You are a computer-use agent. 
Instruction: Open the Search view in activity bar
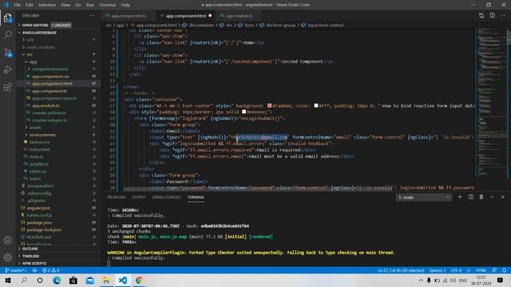tap(8, 35)
